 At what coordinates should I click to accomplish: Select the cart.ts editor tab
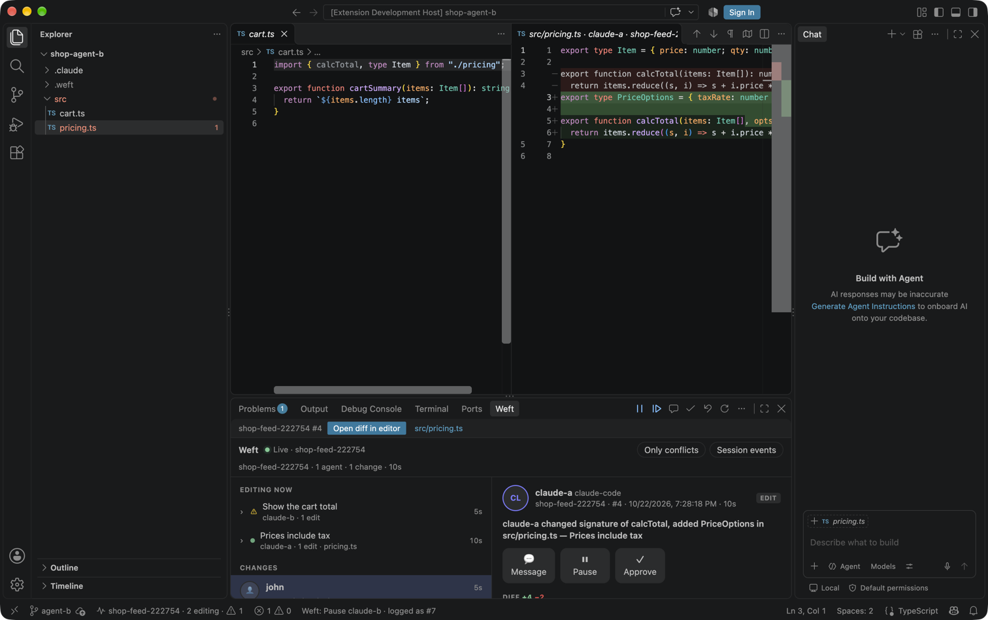[261, 34]
